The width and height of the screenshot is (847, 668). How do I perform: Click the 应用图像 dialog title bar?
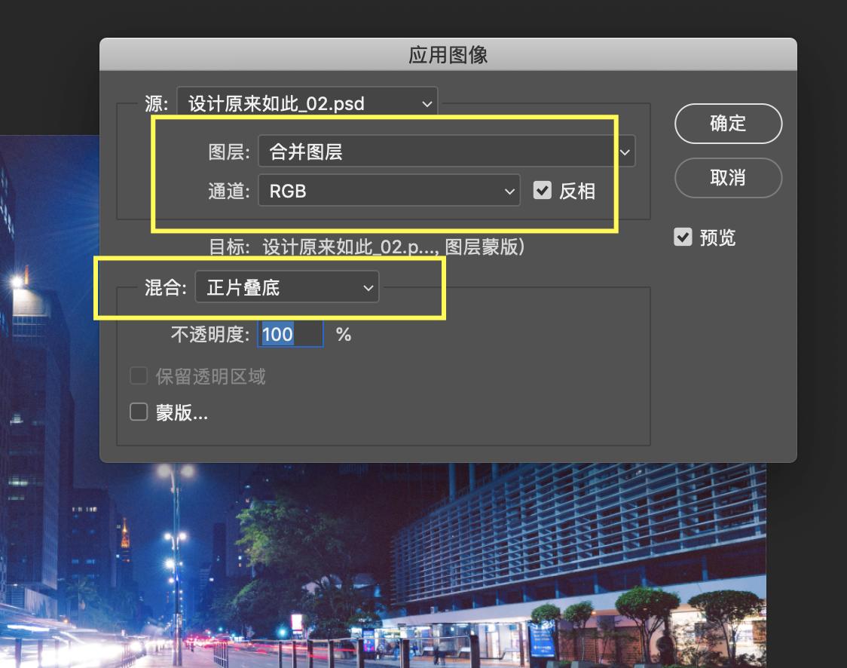pyautogui.click(x=448, y=55)
